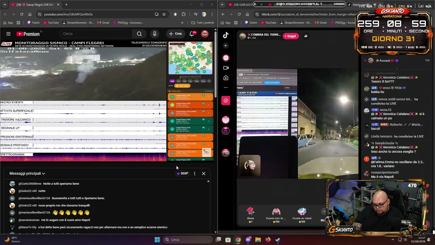Image resolution: width=435 pixels, height=245 pixels.
Task: Show hidden system tray icons
Action: pos(393,240)
